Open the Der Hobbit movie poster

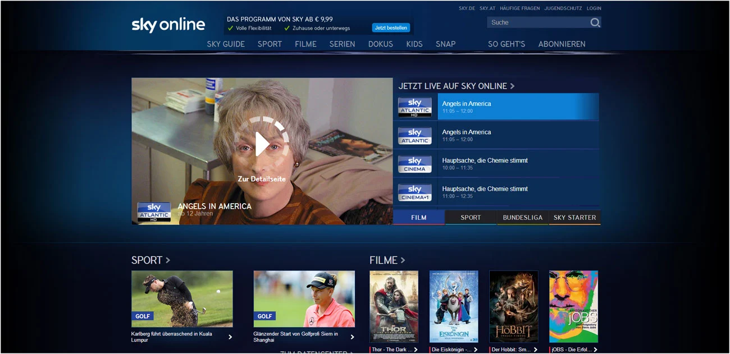[514, 307]
